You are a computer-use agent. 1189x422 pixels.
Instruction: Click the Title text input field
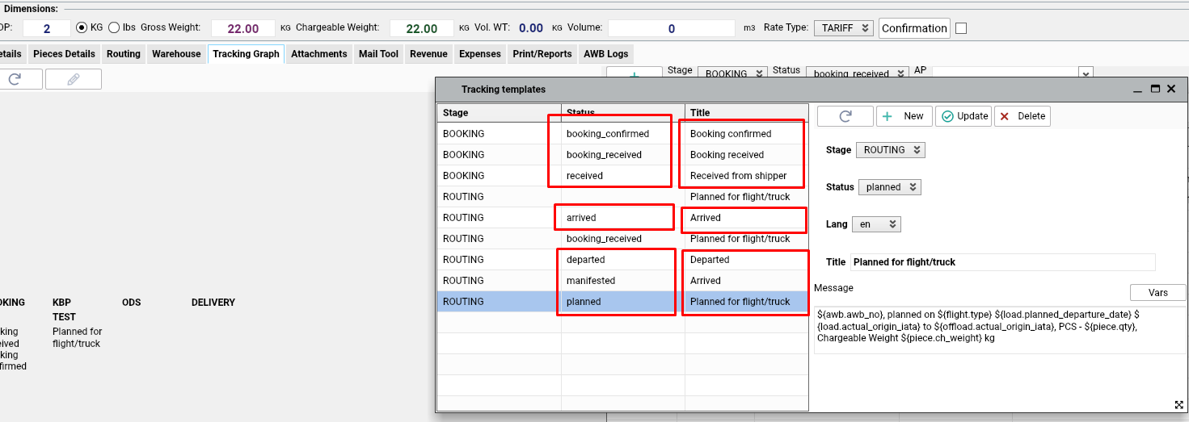(1002, 262)
